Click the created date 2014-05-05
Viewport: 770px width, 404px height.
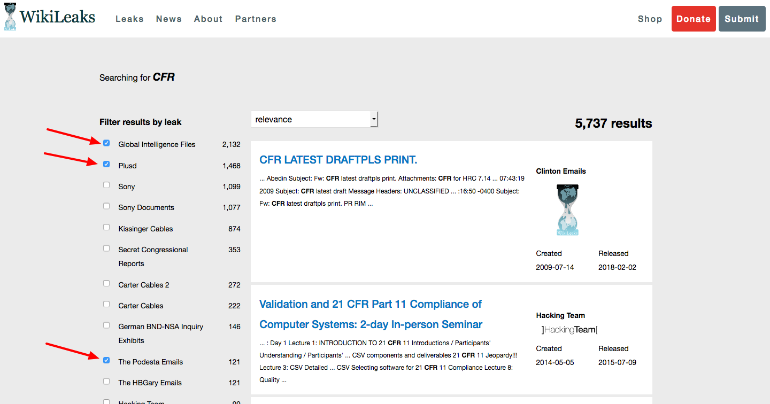point(555,362)
